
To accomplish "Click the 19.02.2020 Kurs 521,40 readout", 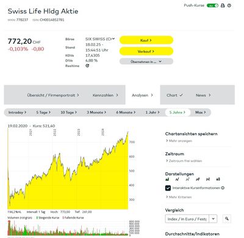I will pyautogui.click(x=31, y=126).
